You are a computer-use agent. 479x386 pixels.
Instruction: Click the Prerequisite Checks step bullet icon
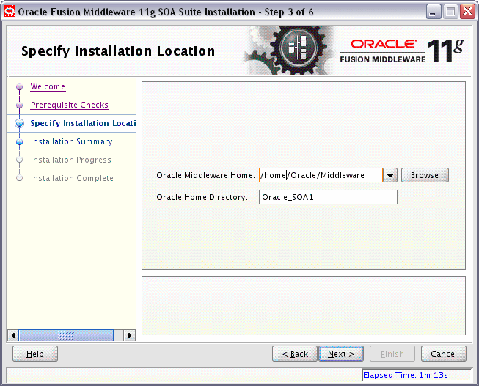pyautogui.click(x=20, y=105)
